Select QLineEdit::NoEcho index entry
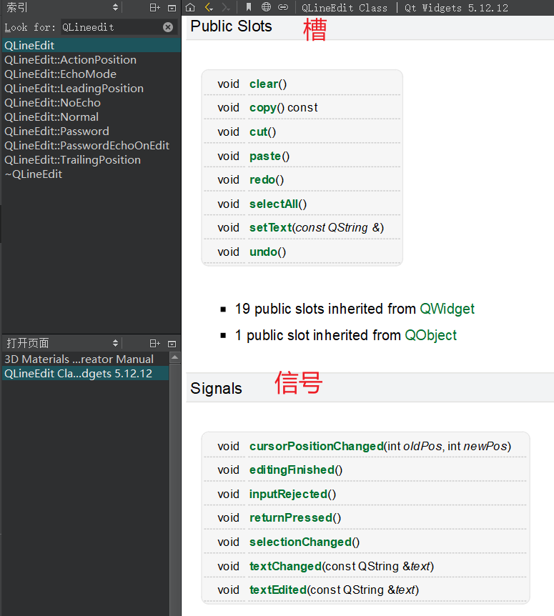Screen dimensions: 554x616 (x=91, y=102)
